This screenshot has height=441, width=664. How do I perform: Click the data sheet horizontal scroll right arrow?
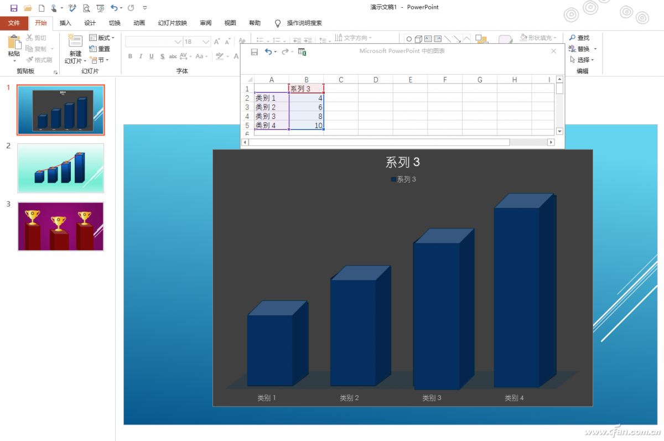click(551, 142)
